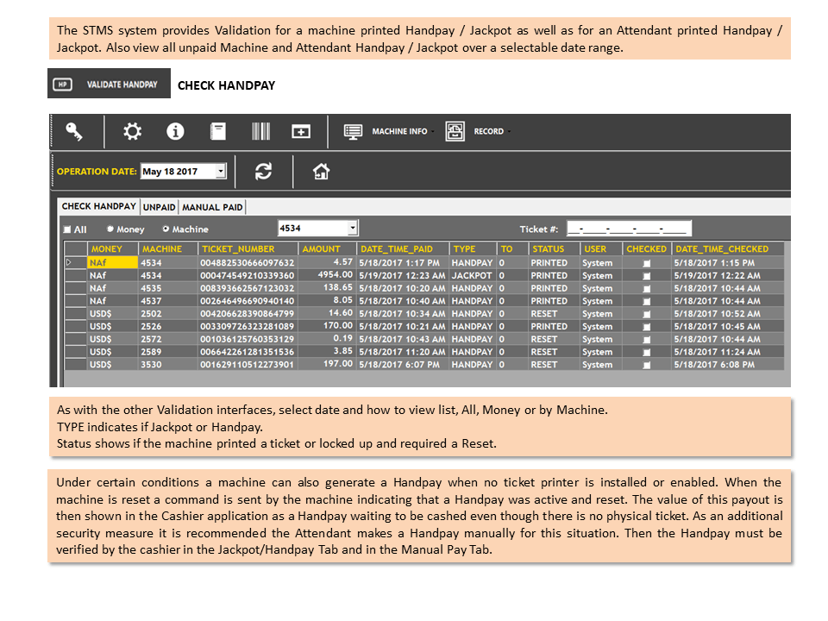The height and width of the screenshot is (621, 828).
Task: Click the add-ticket plus icon
Action: (x=301, y=131)
